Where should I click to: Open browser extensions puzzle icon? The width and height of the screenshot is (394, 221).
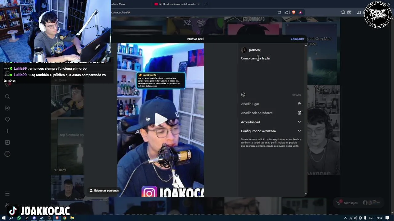click(x=343, y=12)
